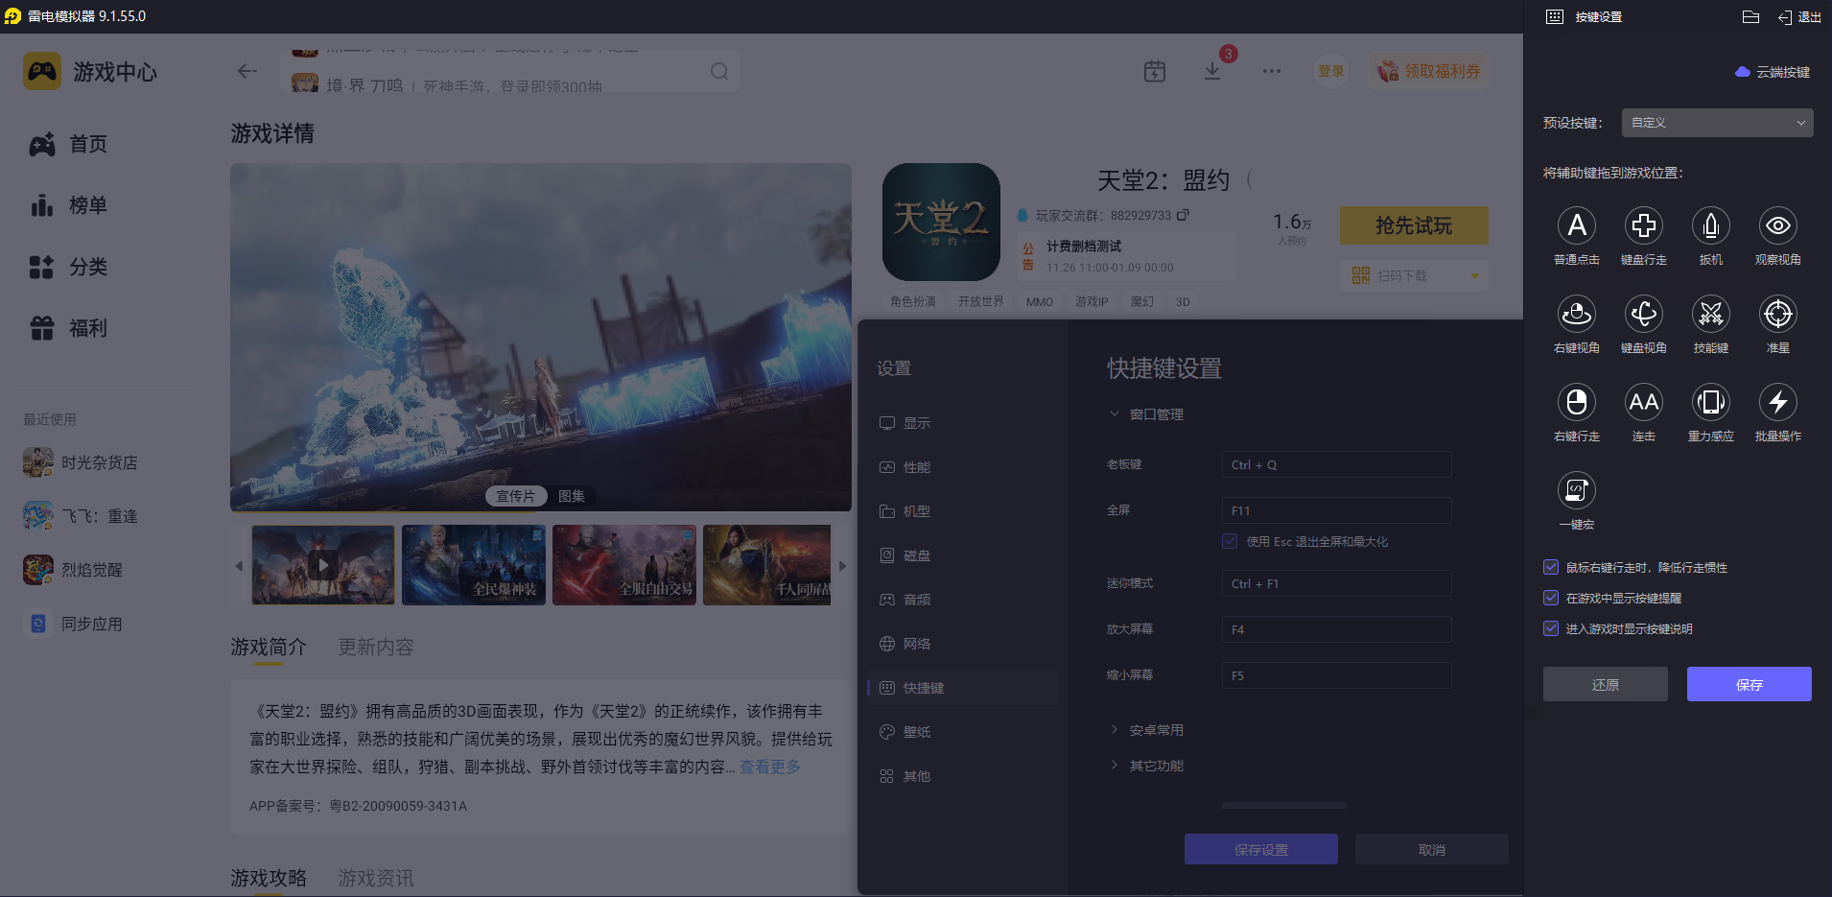Click the 全屏 F11 shortcut field
1832x897 pixels.
click(x=1336, y=510)
